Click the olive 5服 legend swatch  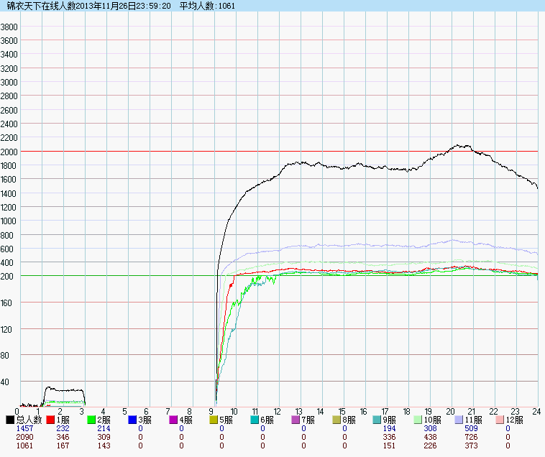[215, 420]
